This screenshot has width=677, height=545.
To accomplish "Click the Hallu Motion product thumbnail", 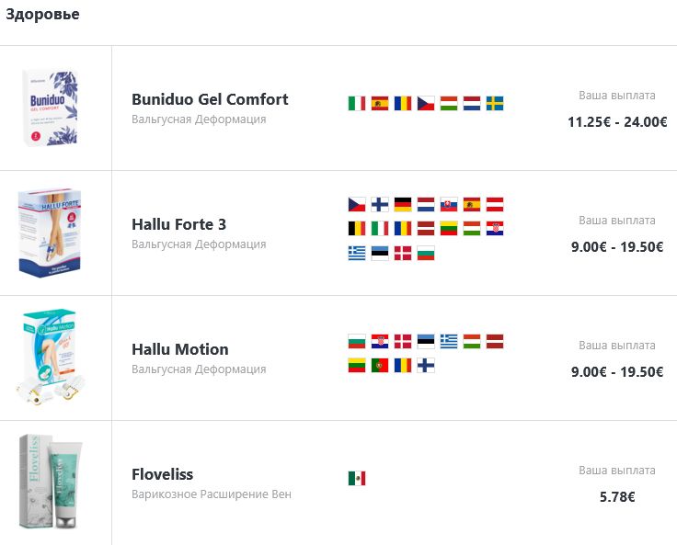I will click(x=53, y=358).
